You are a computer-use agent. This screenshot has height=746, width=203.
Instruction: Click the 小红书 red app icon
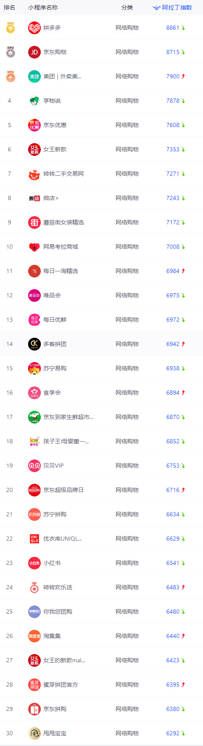34,563
